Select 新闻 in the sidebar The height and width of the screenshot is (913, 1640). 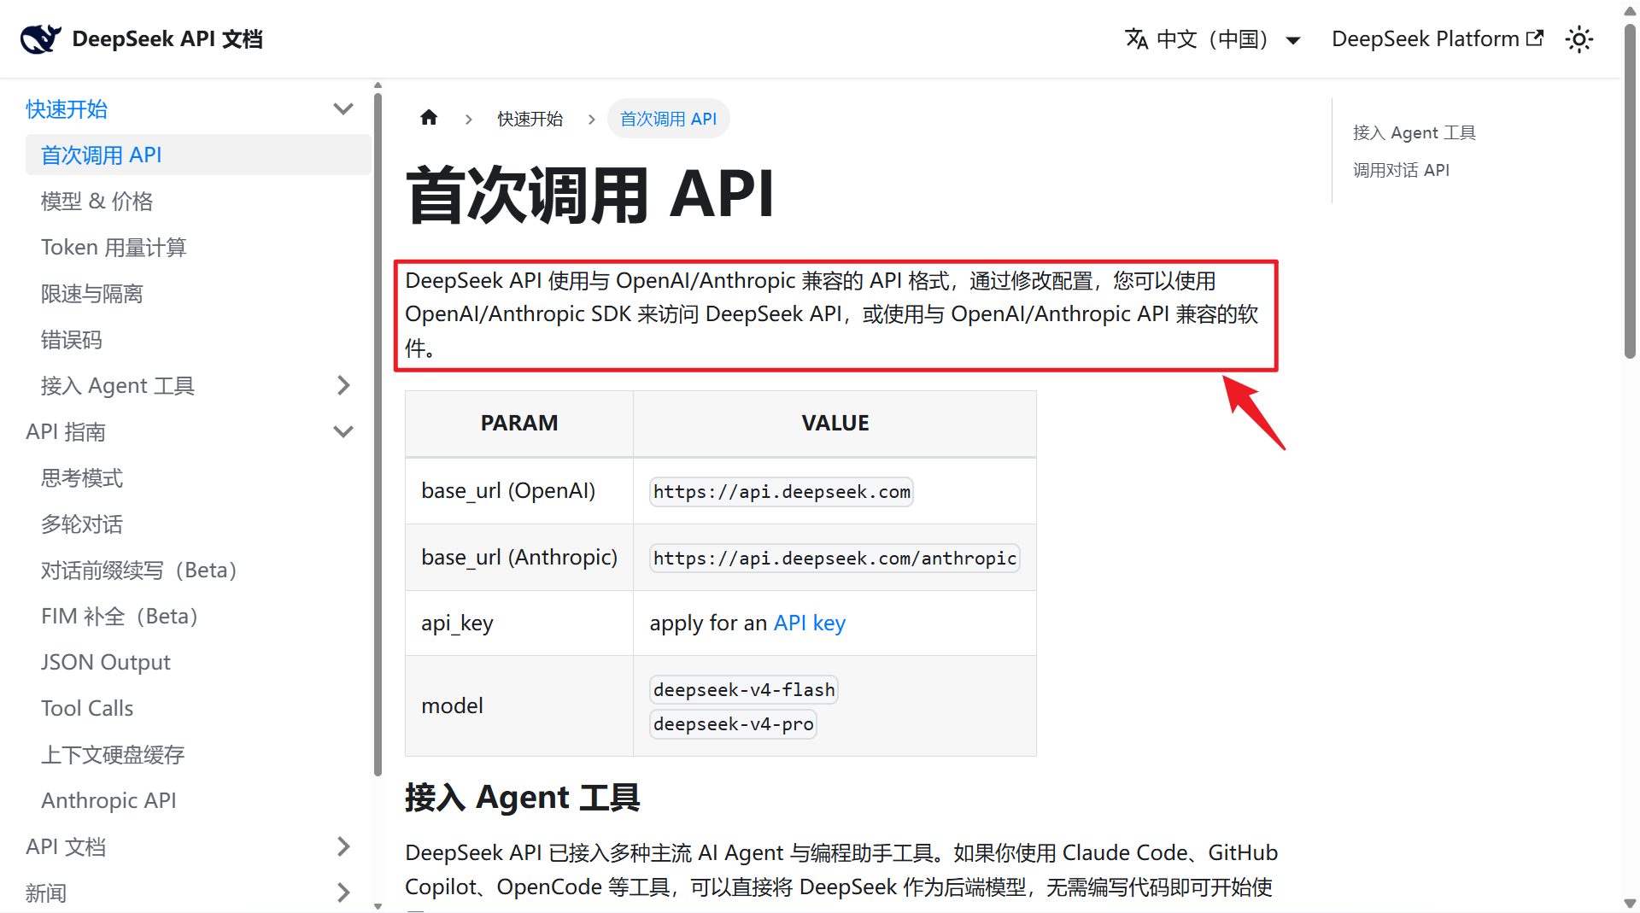(x=46, y=893)
